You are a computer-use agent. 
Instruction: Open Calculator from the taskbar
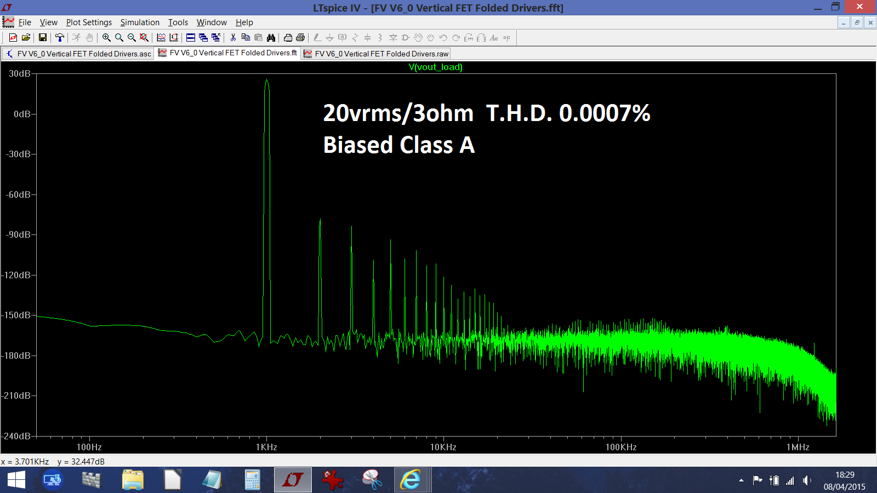252,480
